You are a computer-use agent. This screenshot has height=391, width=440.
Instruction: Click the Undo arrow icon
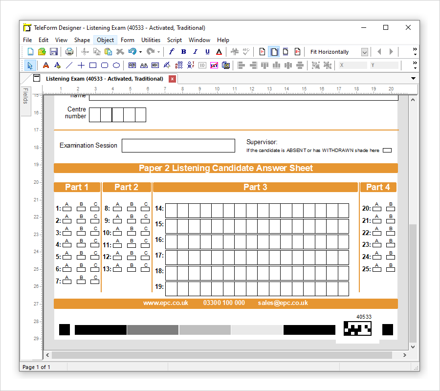132,52
